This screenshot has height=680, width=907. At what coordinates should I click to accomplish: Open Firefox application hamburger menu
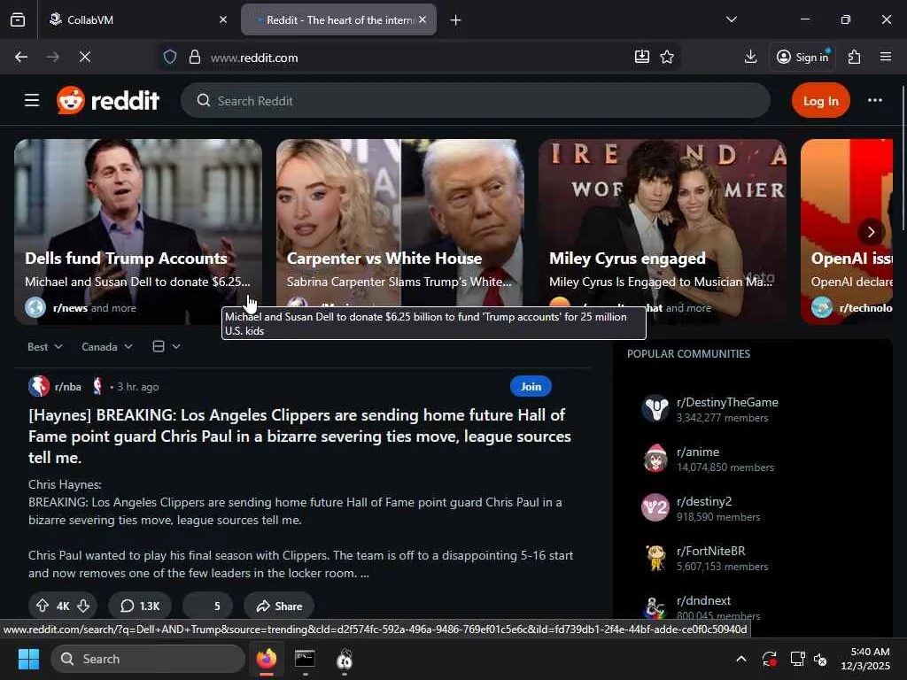(x=886, y=57)
